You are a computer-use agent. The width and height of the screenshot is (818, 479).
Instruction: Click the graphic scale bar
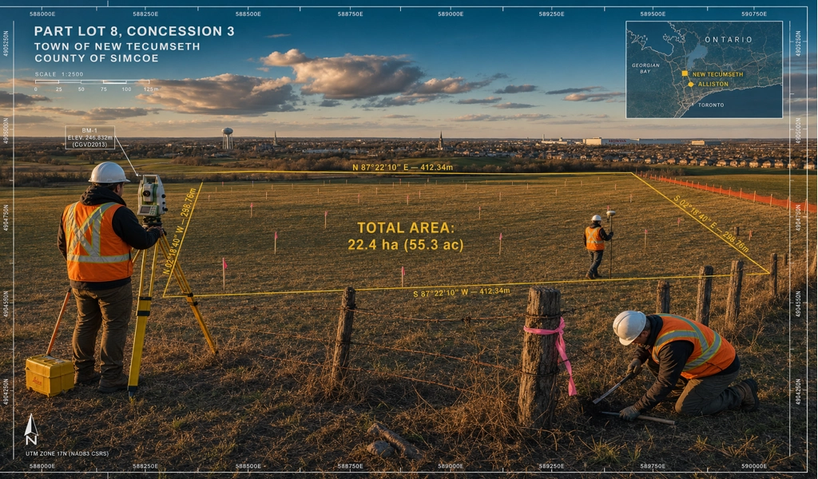[93, 82]
